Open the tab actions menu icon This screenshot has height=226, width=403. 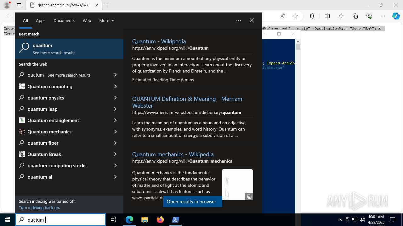pyautogui.click(x=19, y=5)
